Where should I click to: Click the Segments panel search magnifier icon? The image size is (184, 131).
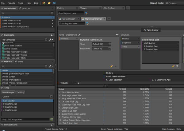tap(52, 35)
